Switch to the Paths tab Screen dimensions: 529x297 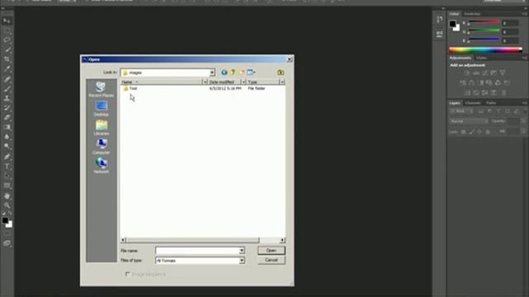pos(491,103)
